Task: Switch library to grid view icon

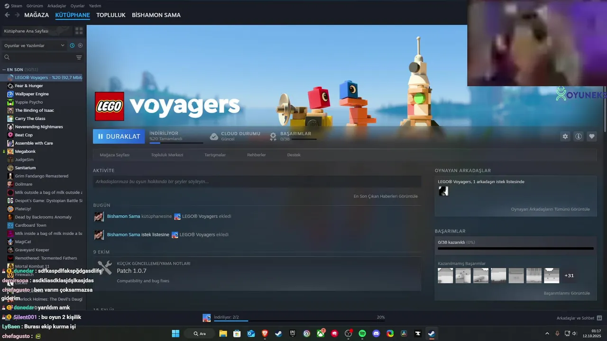Action: (x=79, y=31)
